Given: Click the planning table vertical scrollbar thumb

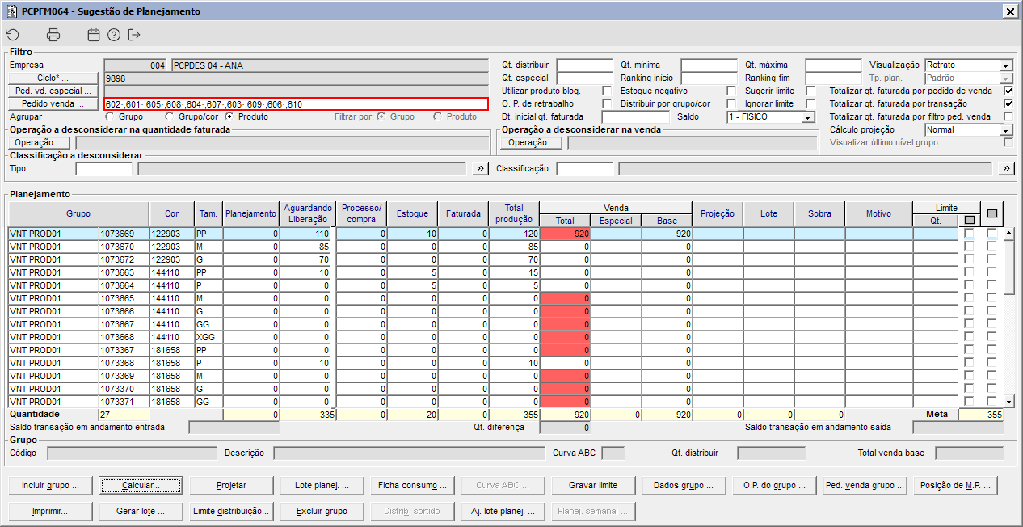Looking at the screenshot, I should [x=1008, y=267].
